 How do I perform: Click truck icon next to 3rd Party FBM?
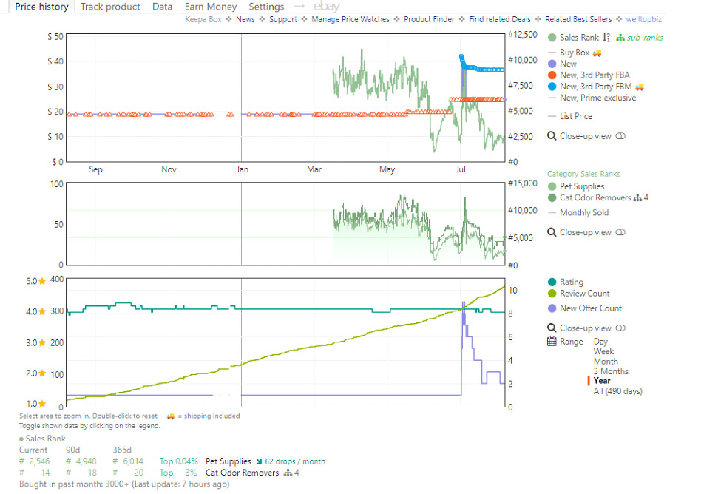coord(640,87)
